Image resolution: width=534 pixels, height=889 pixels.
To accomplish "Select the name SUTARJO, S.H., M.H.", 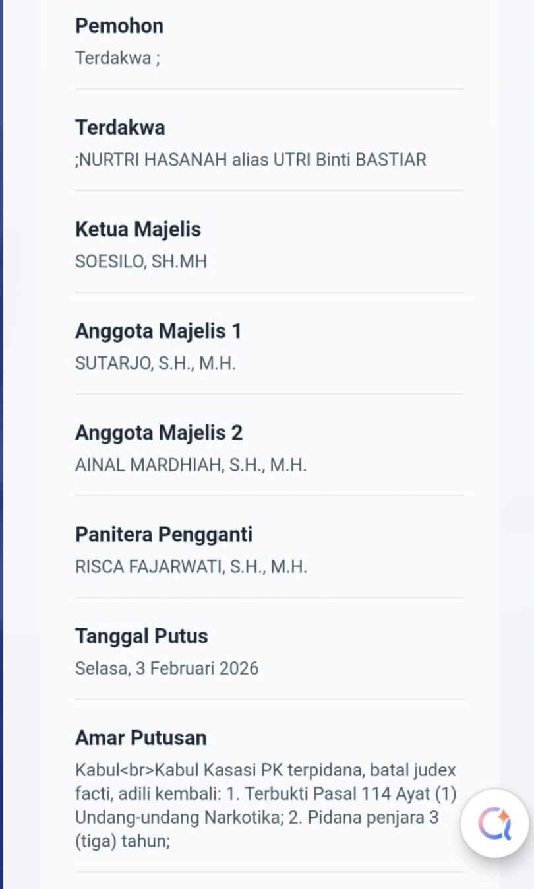I will coord(156,363).
